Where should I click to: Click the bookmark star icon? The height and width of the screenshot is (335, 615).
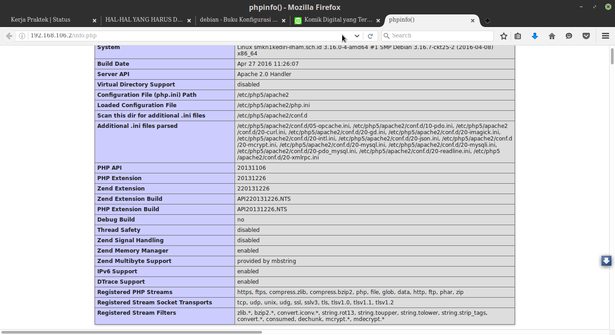[504, 36]
